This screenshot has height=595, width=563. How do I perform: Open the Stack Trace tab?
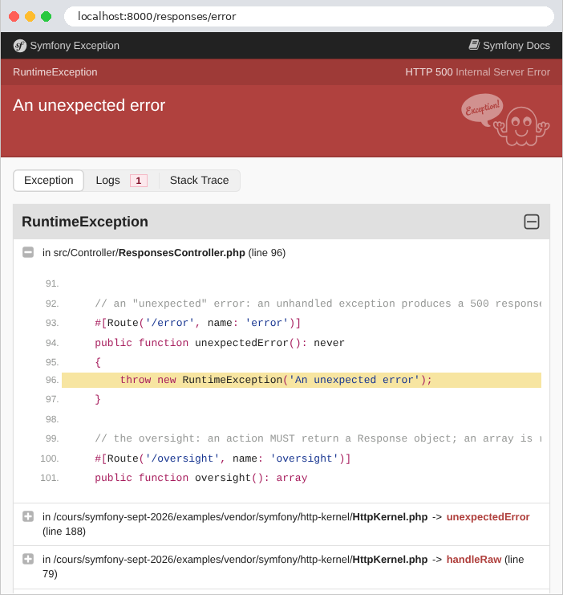[x=200, y=181]
